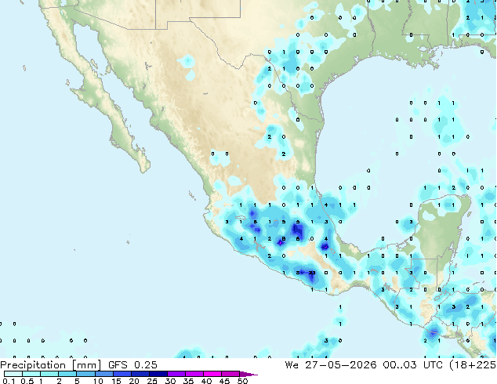
Task: Click the '23' precipitation value on the map
Action: click(x=312, y=273)
